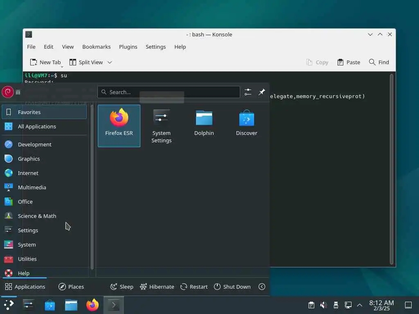
Task: Open the network tray icon
Action: click(348, 305)
